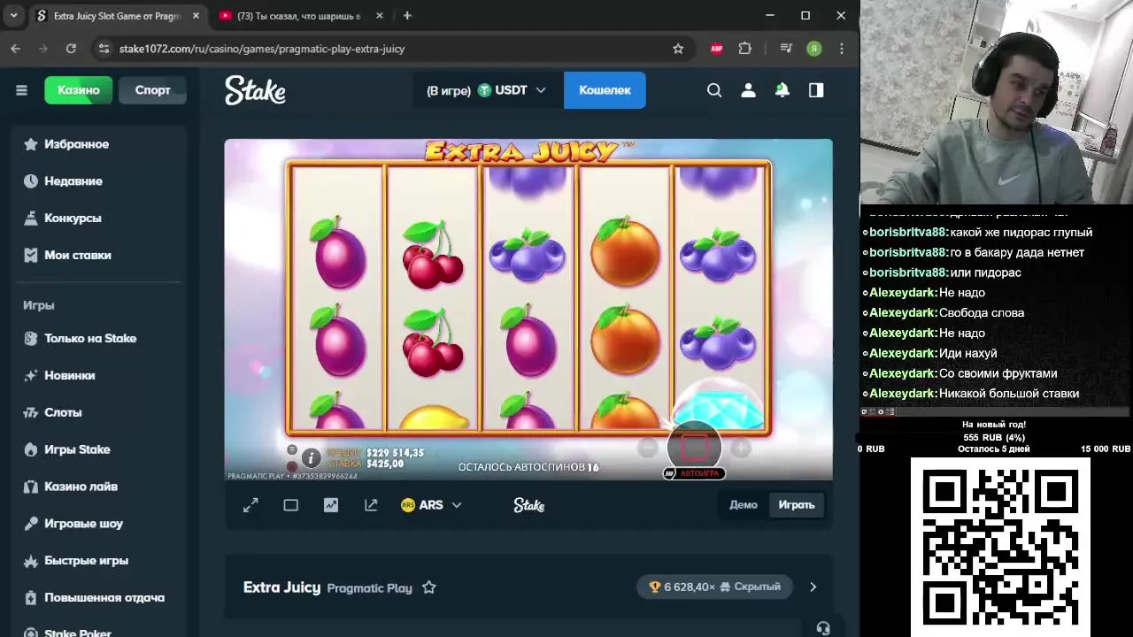
Task: View site information icon in address bar
Action: point(104,49)
